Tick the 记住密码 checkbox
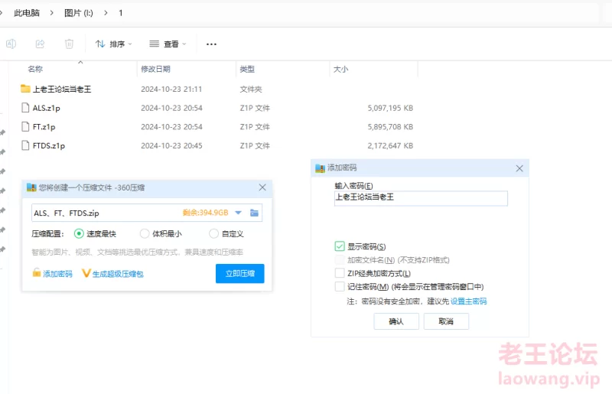The image size is (612, 394). point(340,286)
